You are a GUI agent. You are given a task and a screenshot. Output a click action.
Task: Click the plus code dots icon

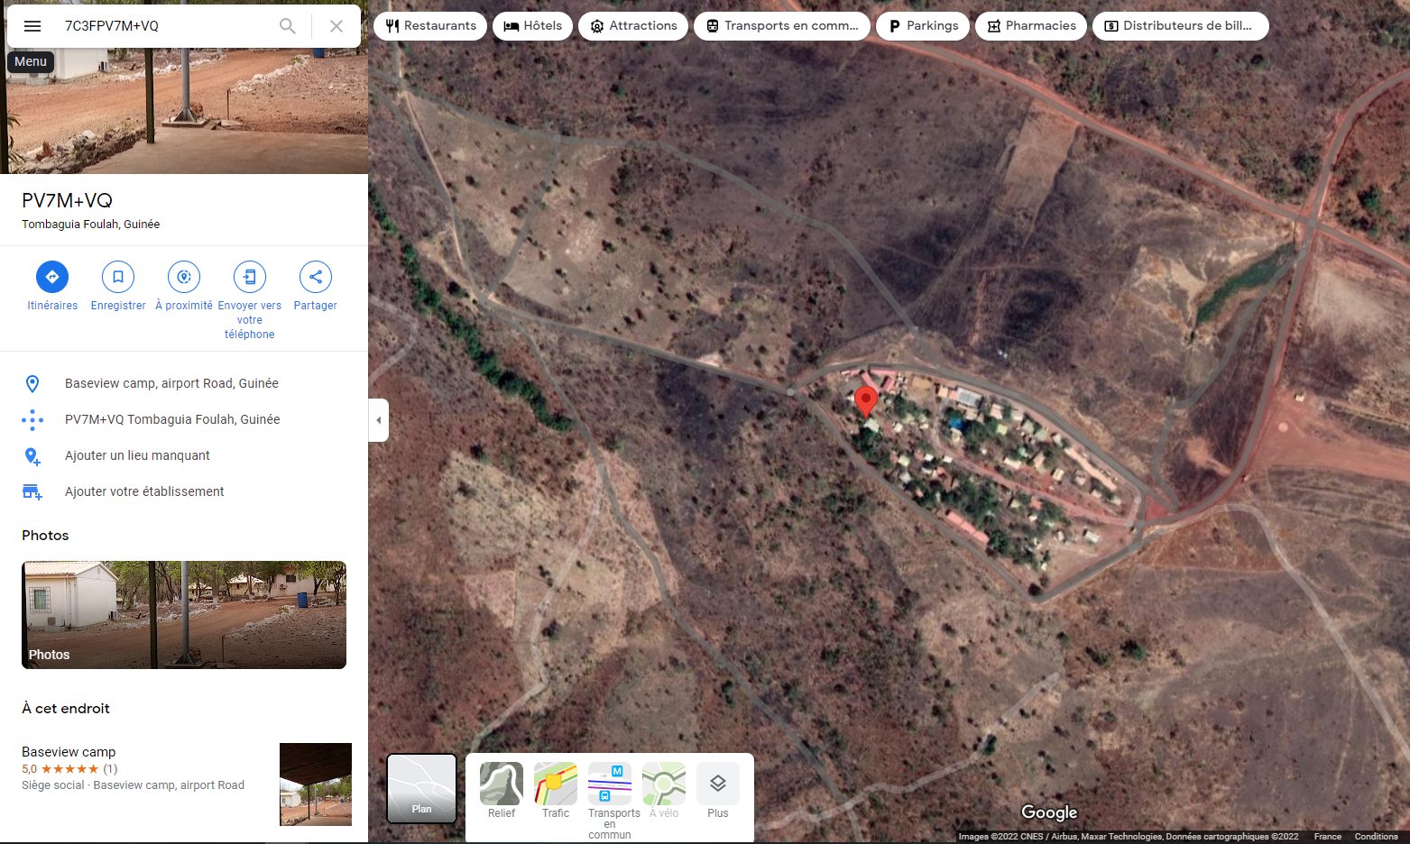point(32,419)
